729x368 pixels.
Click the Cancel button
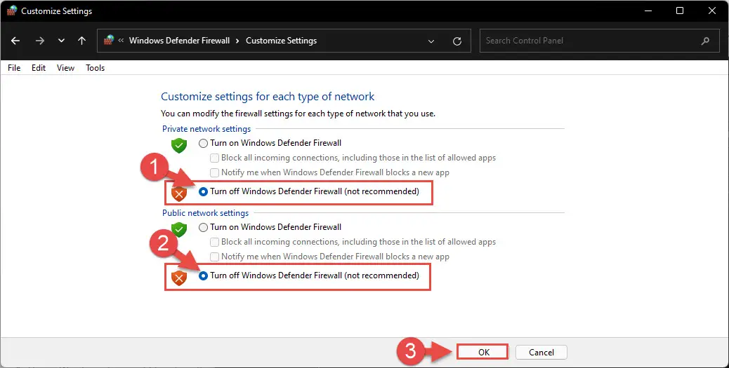pyautogui.click(x=541, y=352)
